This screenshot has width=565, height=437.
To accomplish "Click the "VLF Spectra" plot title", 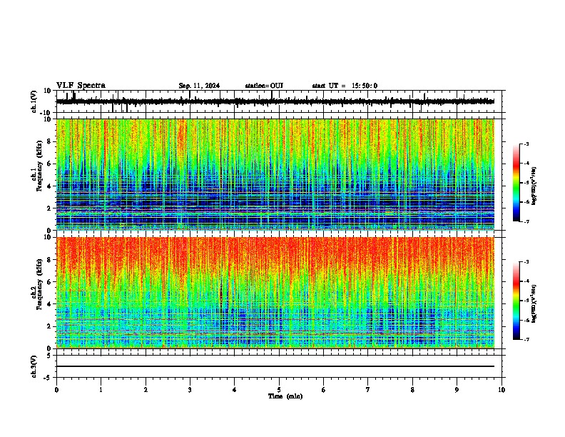I will click(x=81, y=86).
